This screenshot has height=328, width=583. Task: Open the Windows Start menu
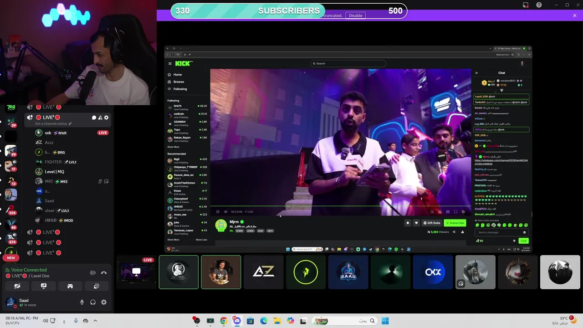[385, 321]
